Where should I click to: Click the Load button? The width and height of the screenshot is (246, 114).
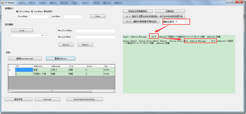point(22,30)
